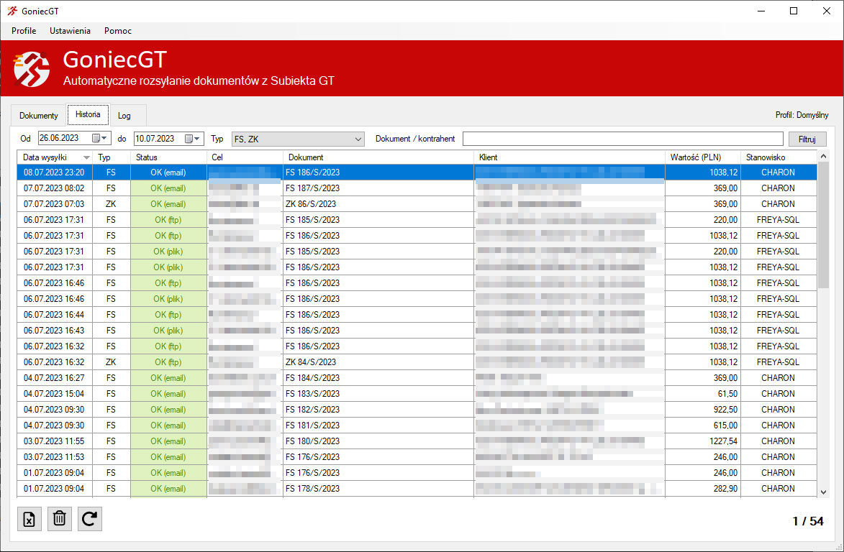
Task: Click document cell ZK 84/S/2023
Action: [378, 362]
